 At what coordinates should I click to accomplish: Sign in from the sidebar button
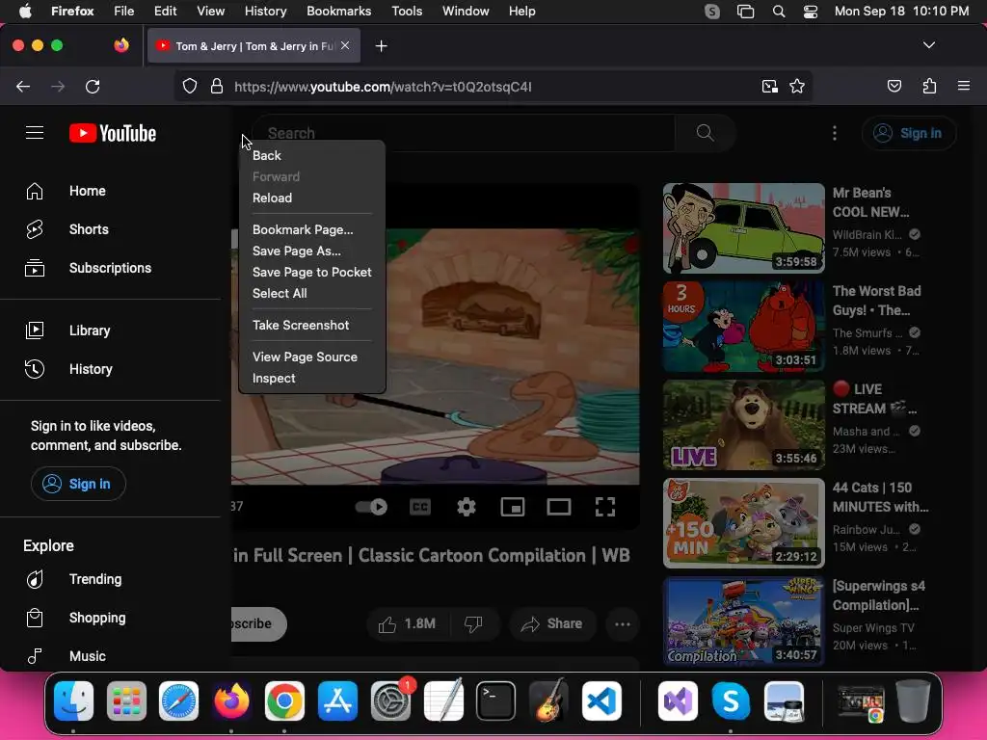pyautogui.click(x=78, y=484)
